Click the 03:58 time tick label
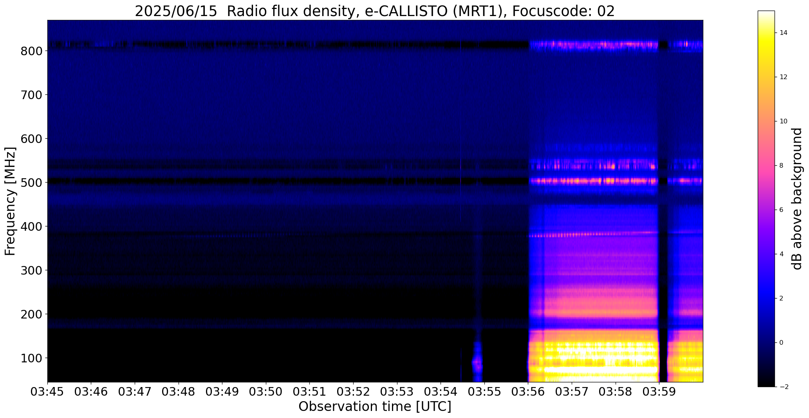The width and height of the screenshot is (809, 418). 616,392
